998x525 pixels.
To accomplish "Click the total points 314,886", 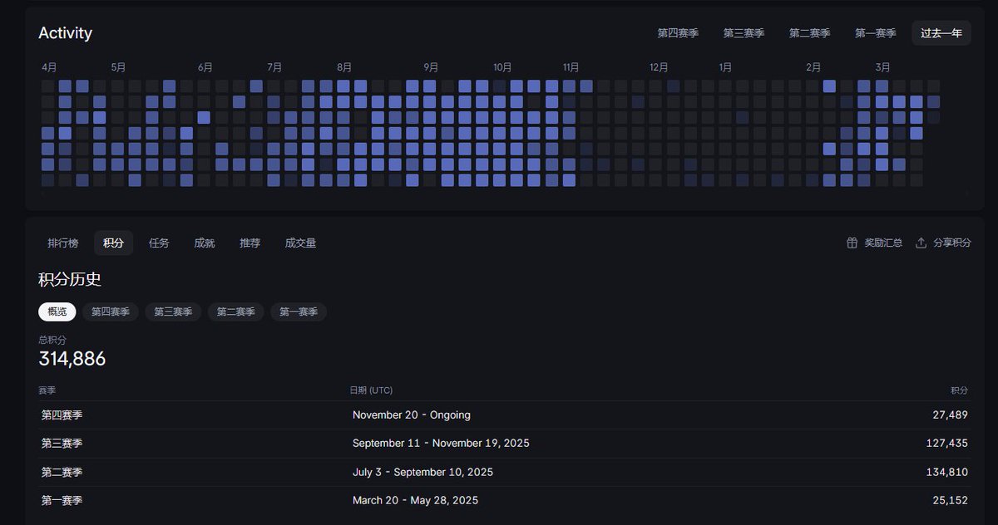I will [72, 359].
